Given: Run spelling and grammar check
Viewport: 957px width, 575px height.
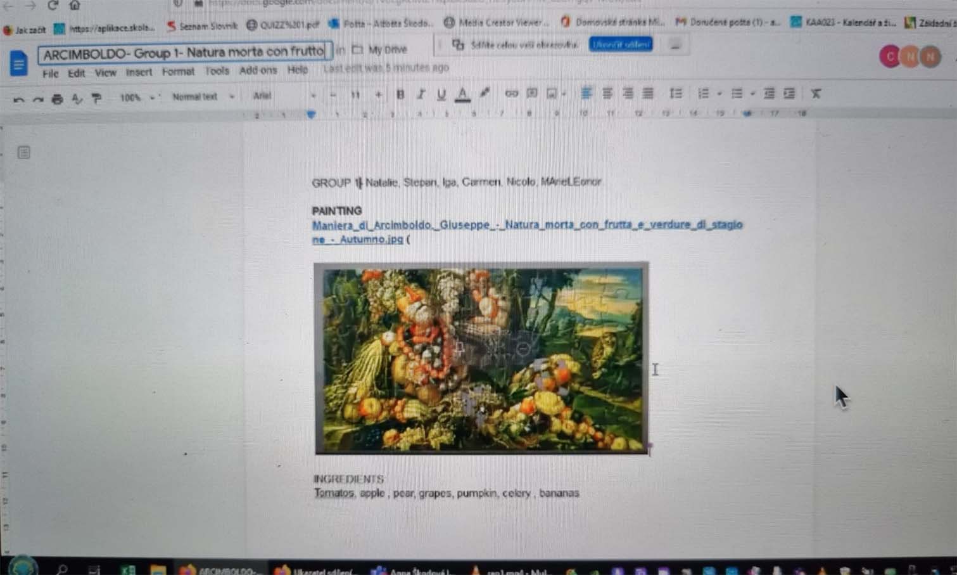Looking at the screenshot, I should tap(77, 98).
